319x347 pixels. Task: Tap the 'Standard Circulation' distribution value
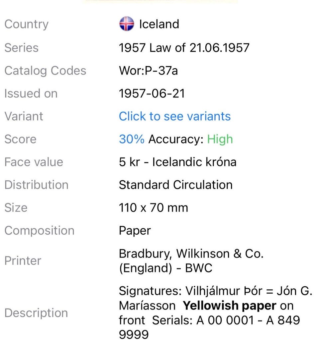pyautogui.click(x=176, y=185)
